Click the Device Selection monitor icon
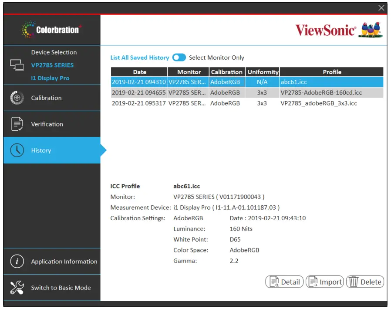 click(17, 65)
